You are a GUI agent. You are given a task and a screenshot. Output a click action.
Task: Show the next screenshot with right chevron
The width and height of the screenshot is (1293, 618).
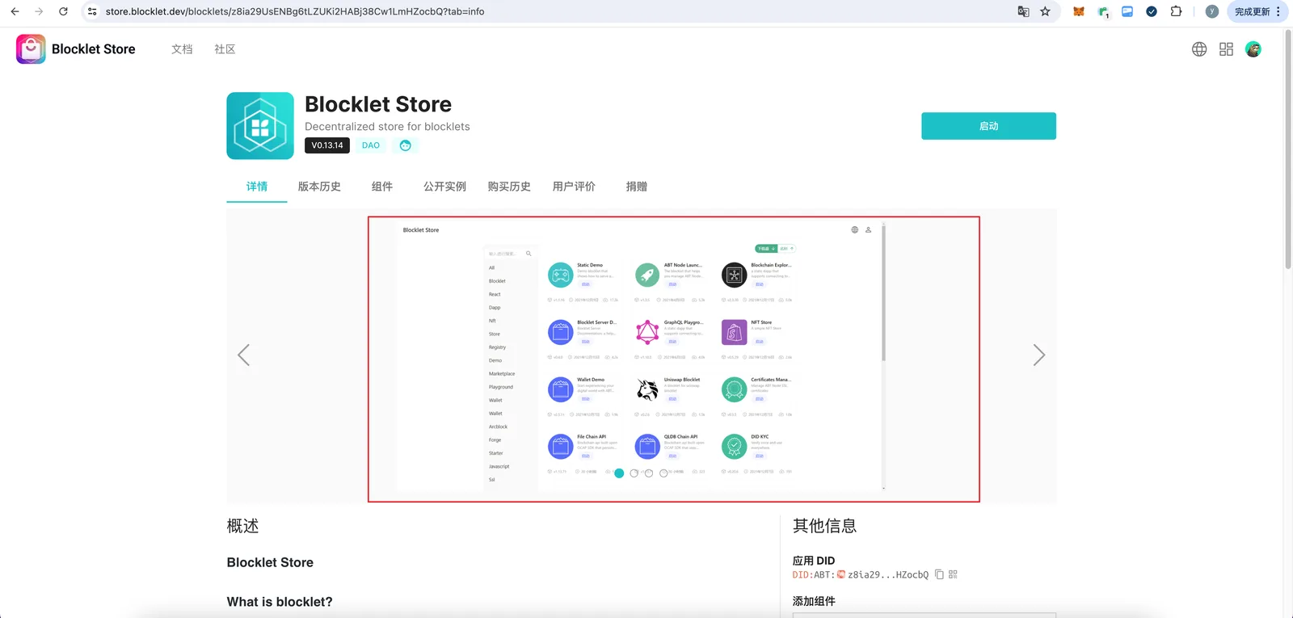point(1039,355)
